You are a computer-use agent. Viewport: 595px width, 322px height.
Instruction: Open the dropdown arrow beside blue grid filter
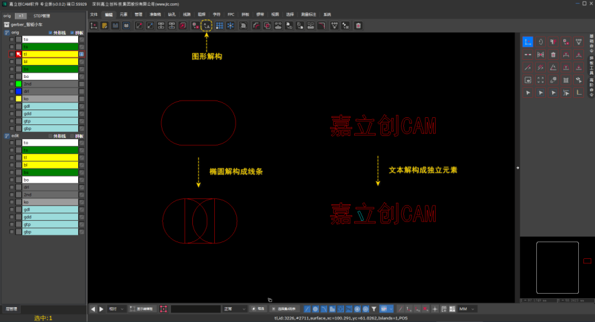tap(391, 309)
